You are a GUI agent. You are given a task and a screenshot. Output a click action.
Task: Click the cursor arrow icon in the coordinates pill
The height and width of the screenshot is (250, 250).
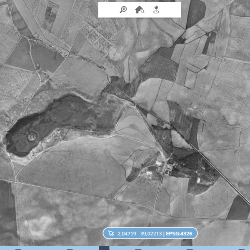click(111, 233)
